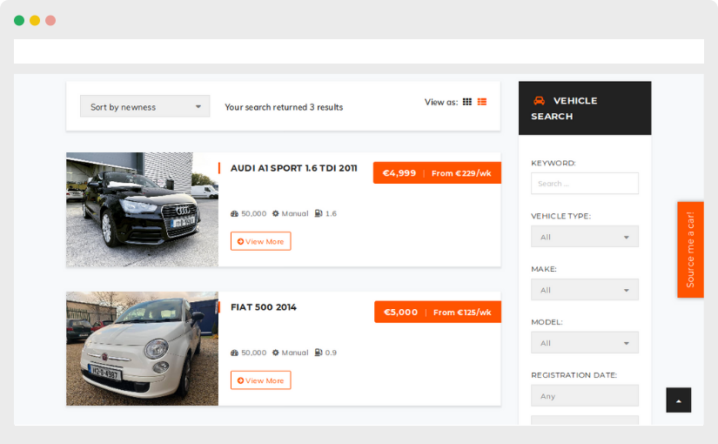Click the scroll-to-top arrow button
This screenshot has height=444, width=718.
(678, 400)
